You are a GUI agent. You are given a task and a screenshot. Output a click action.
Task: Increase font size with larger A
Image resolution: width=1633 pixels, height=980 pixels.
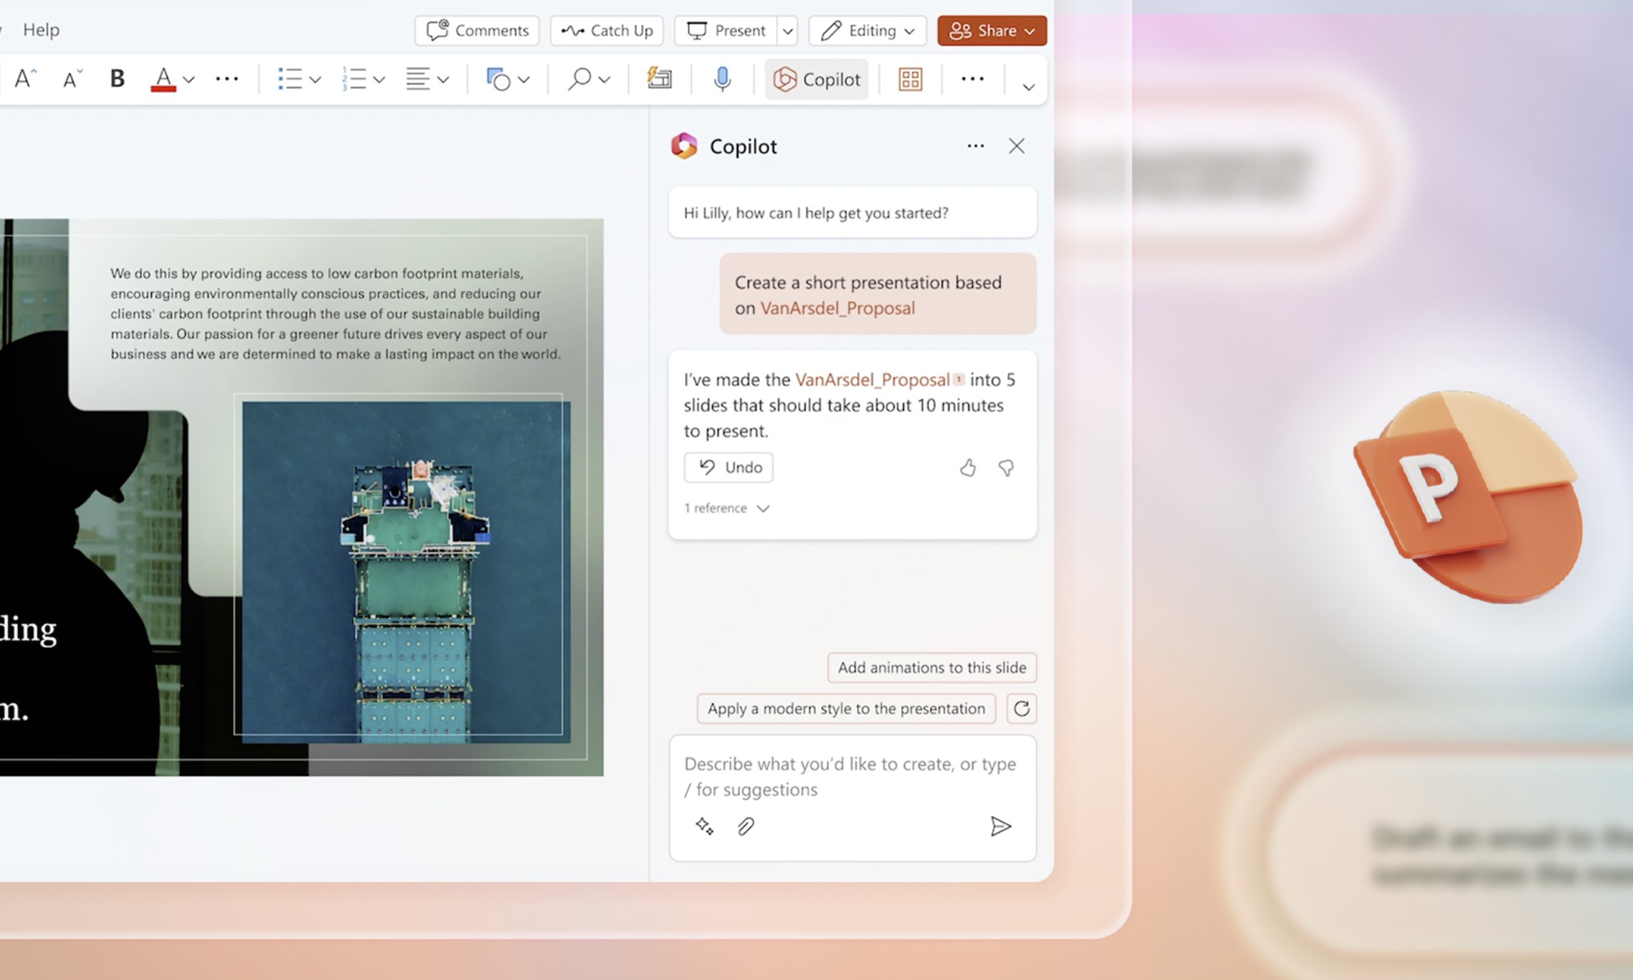coord(26,79)
